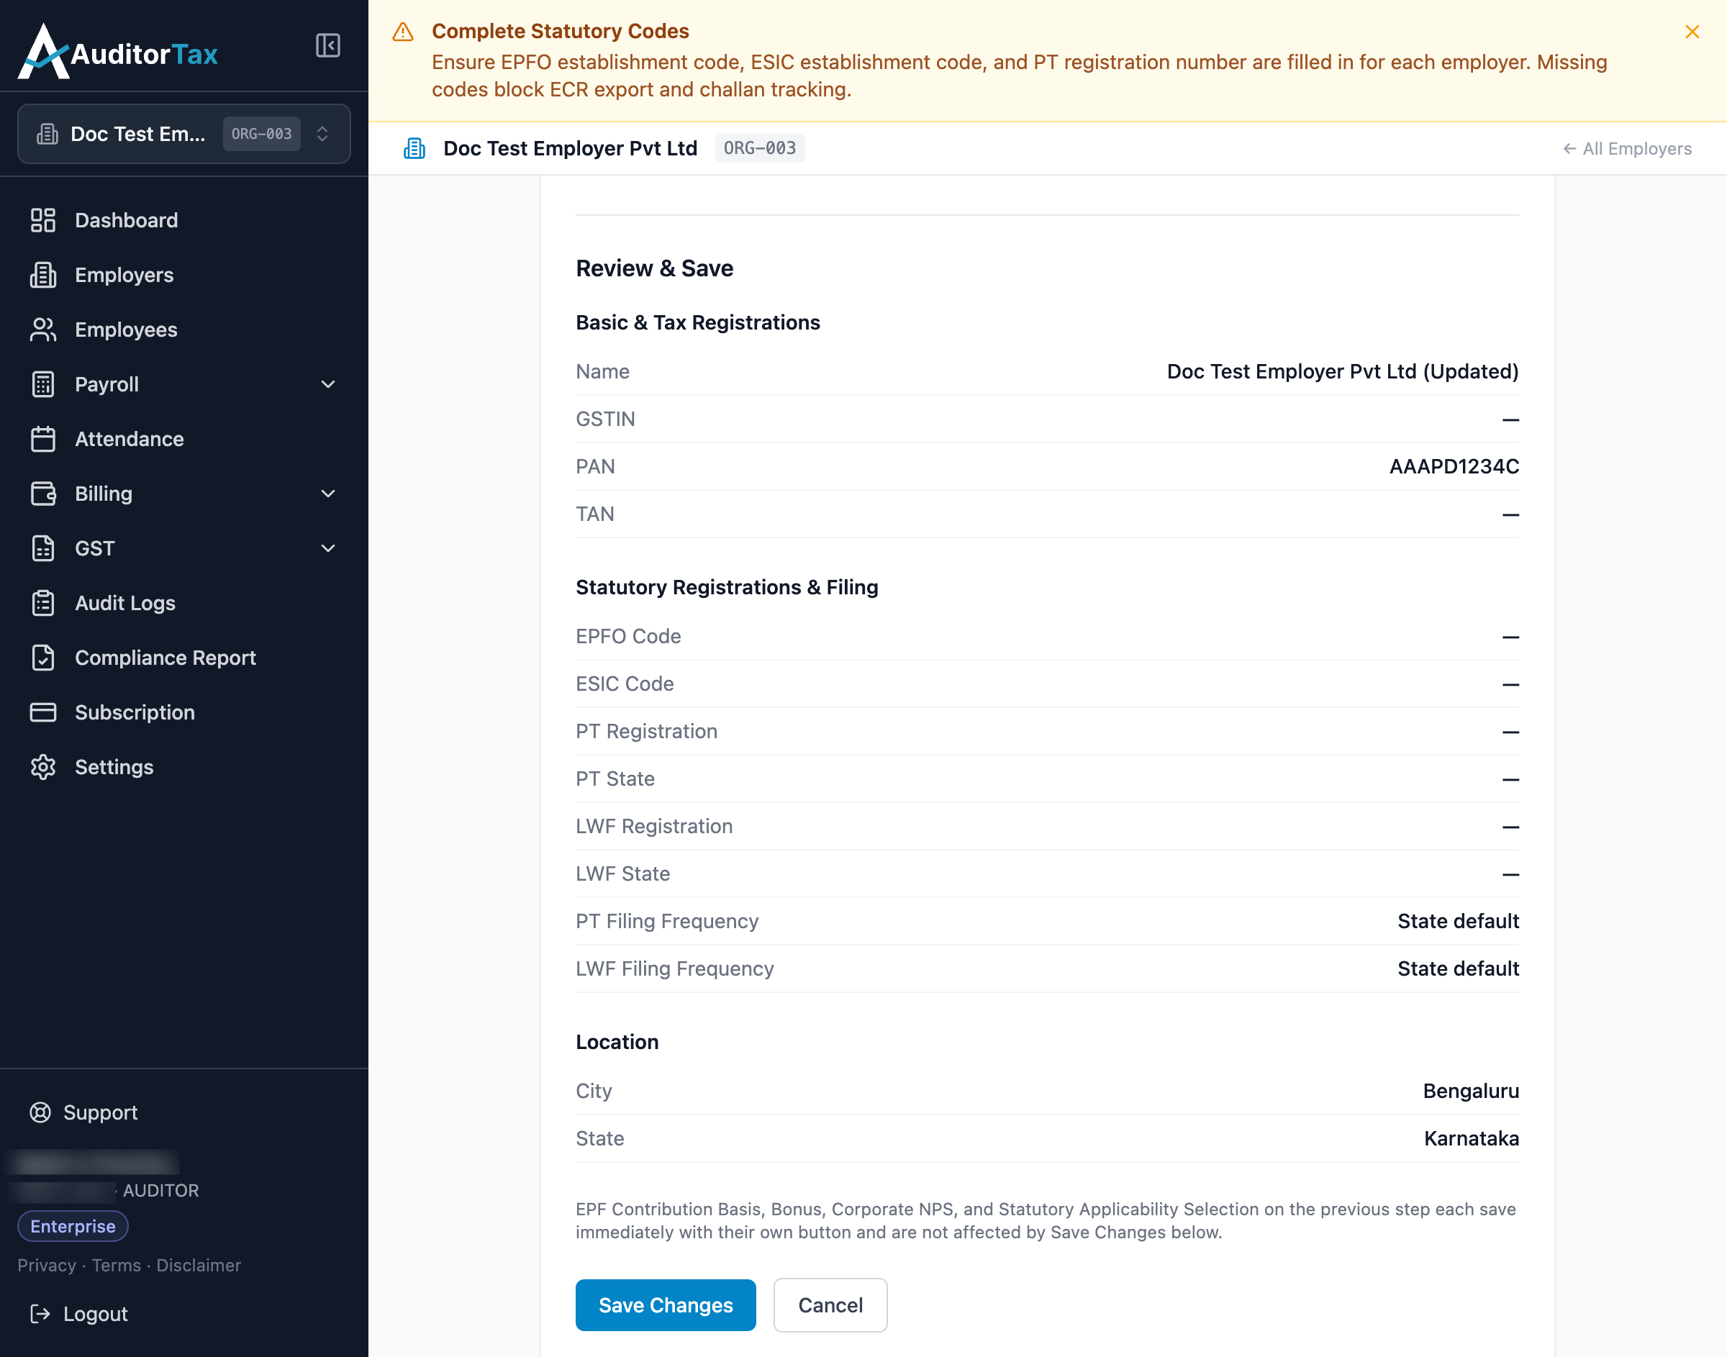The width and height of the screenshot is (1727, 1357).
Task: Click the Logout arrow icon
Action: click(40, 1313)
